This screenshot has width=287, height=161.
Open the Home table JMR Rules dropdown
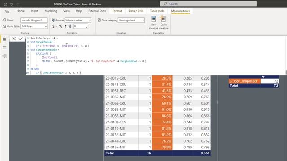(34, 26)
